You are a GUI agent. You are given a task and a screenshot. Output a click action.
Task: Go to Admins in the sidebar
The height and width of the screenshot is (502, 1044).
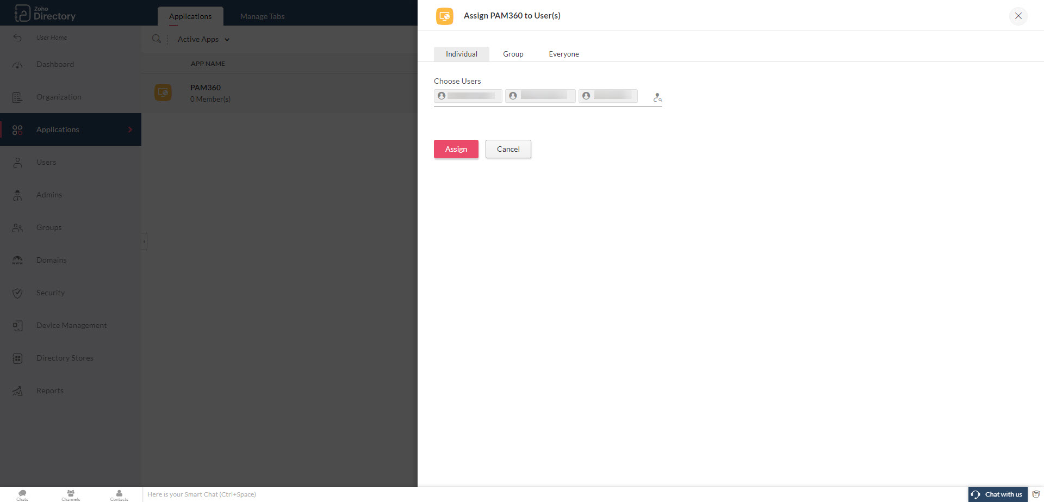(x=71, y=195)
